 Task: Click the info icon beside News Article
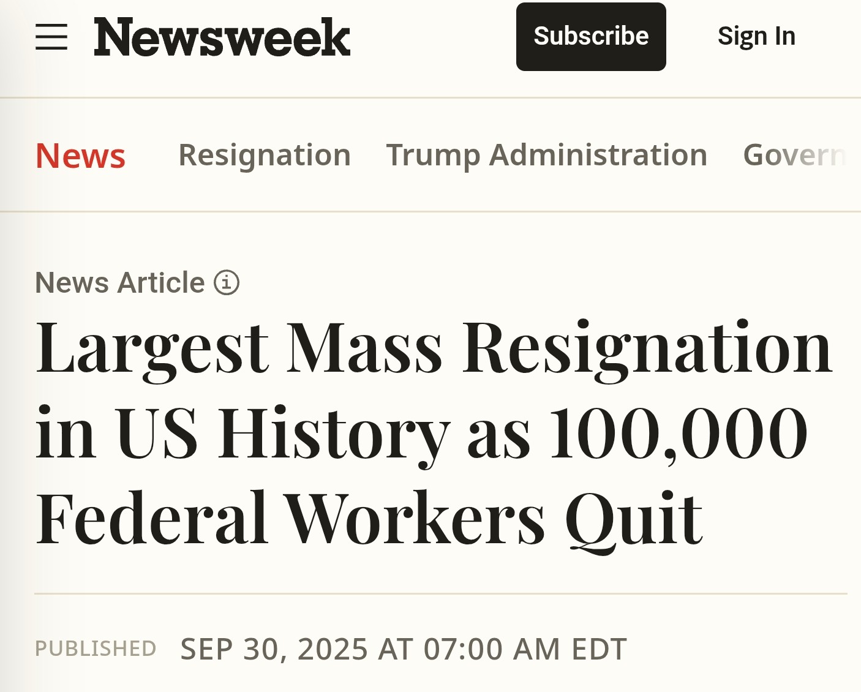227,283
